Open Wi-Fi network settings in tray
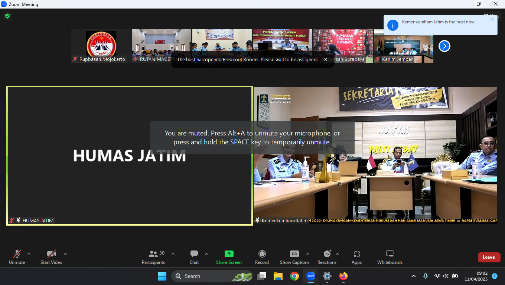This screenshot has width=505, height=285. 437,276
